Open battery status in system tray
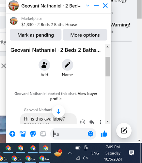This screenshot has height=163, width=142. [78, 148]
